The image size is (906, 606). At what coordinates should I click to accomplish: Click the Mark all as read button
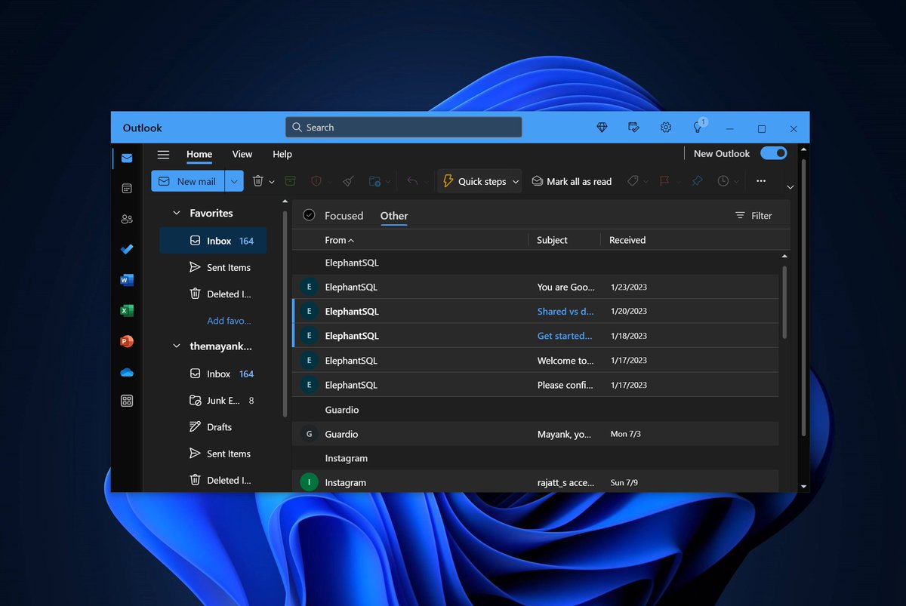[572, 181]
